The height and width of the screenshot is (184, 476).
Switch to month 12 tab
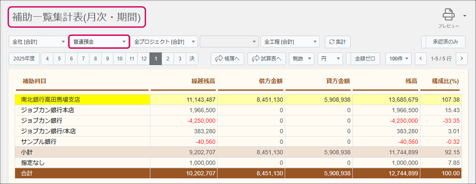click(x=144, y=59)
